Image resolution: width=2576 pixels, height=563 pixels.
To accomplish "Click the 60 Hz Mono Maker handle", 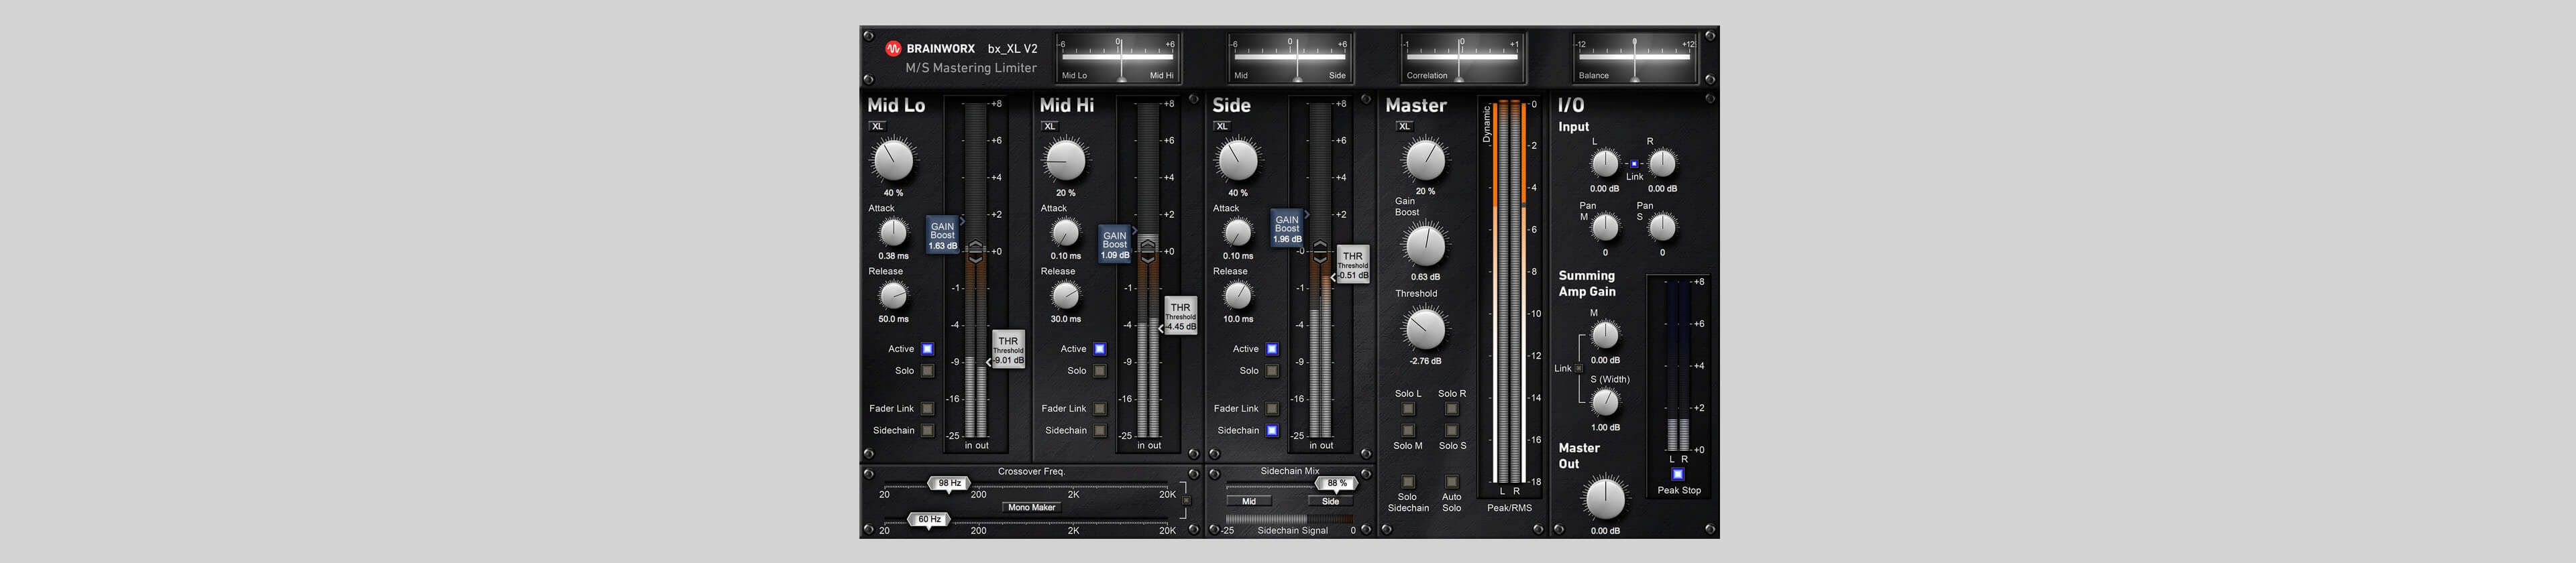I will pyautogui.click(x=929, y=520).
